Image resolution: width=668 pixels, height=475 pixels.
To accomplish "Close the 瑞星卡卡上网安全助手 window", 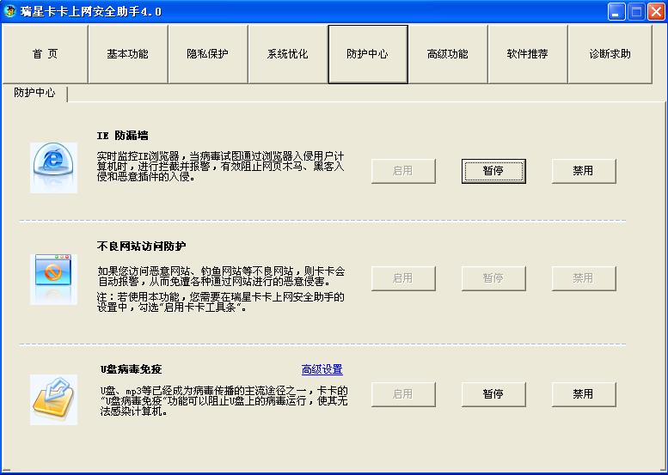I will [x=657, y=11].
